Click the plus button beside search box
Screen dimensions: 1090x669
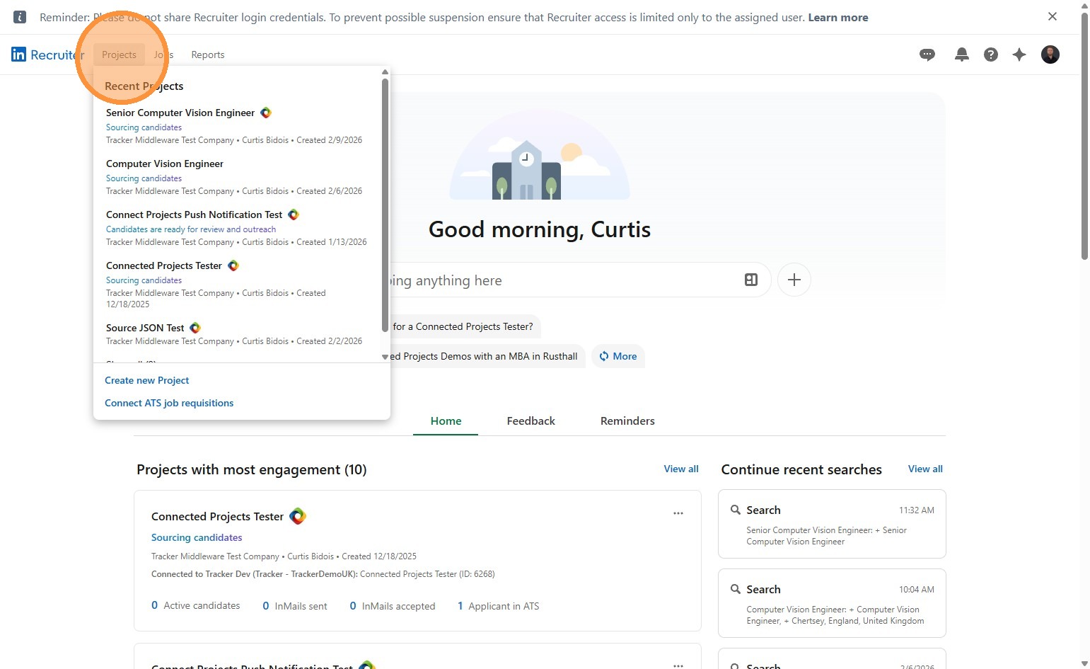tap(794, 280)
